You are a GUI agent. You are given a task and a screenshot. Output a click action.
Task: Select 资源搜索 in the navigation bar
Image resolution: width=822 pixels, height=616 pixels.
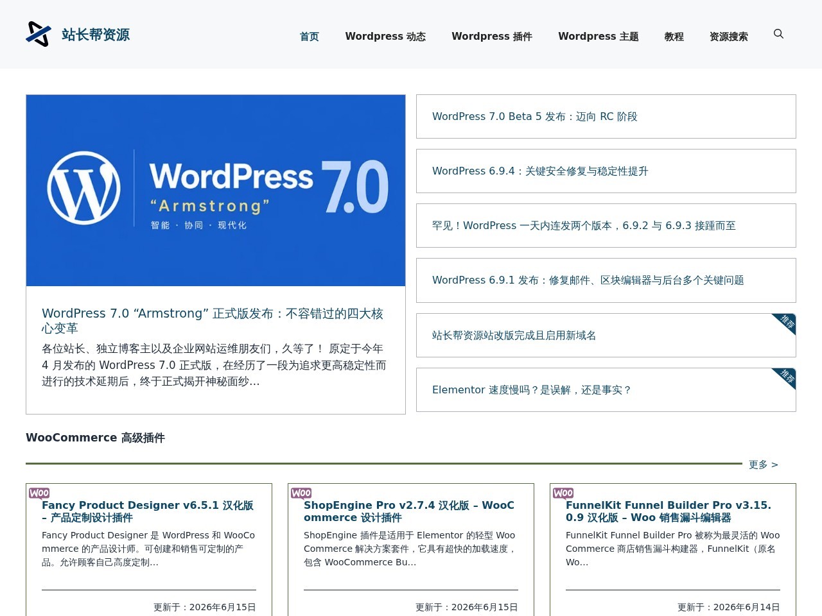[x=729, y=37]
